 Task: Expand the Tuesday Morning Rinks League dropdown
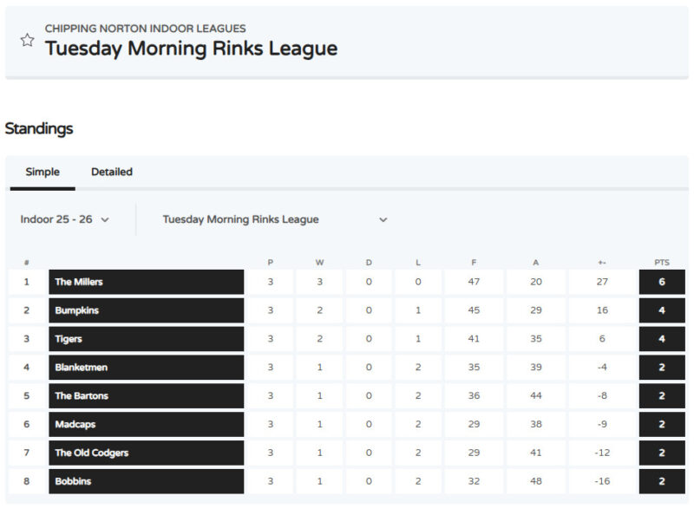click(x=274, y=219)
